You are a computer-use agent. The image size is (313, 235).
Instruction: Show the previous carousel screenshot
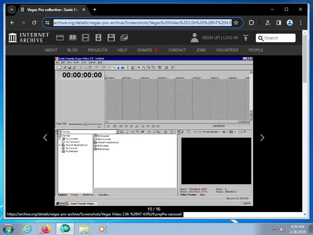point(45,137)
